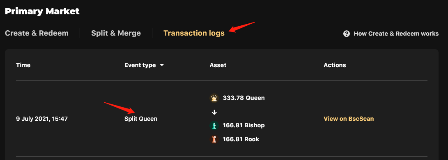Click the question mark help icon
Screen dimensions: 448x160
(347, 34)
